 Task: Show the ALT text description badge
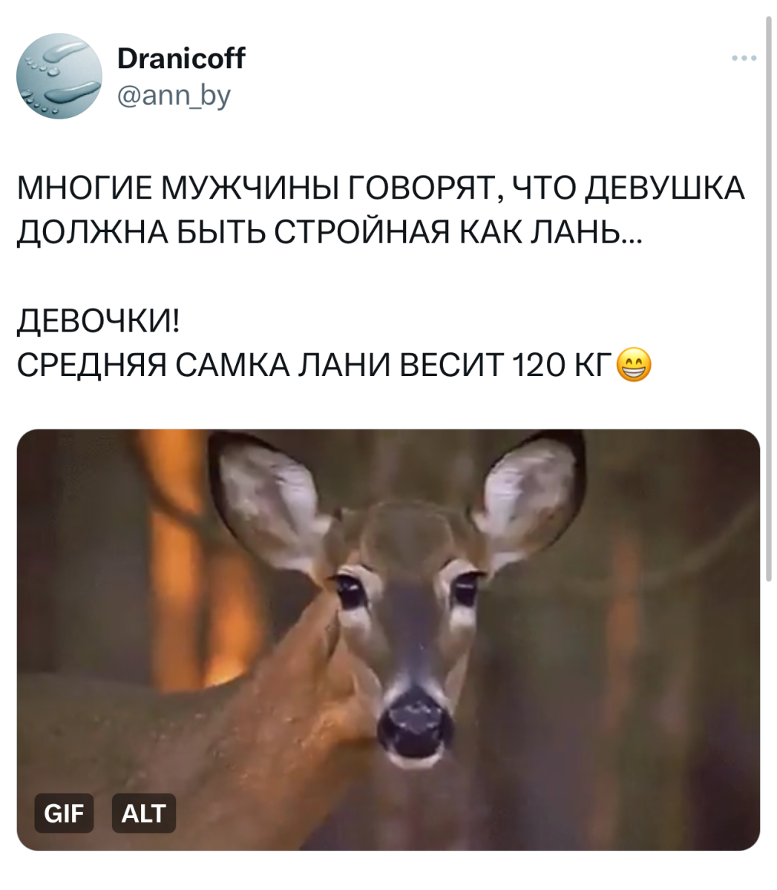point(144,814)
